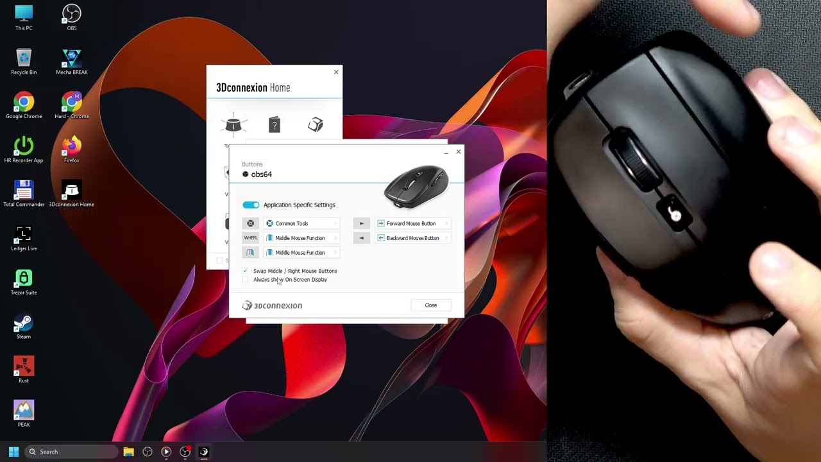Select the Trezor Suite desktop icon
The width and height of the screenshot is (821, 462).
point(24,282)
